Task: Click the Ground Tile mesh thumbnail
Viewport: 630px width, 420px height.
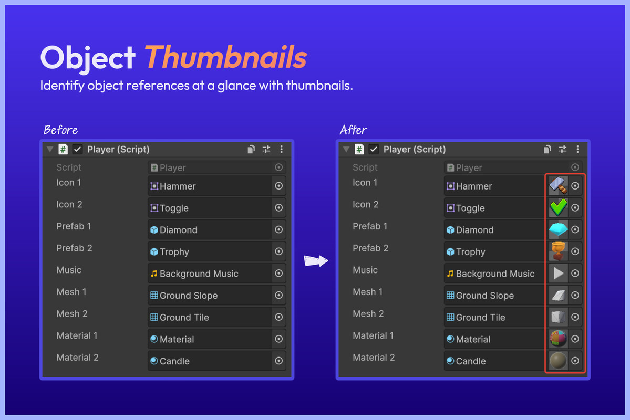Action: click(558, 317)
